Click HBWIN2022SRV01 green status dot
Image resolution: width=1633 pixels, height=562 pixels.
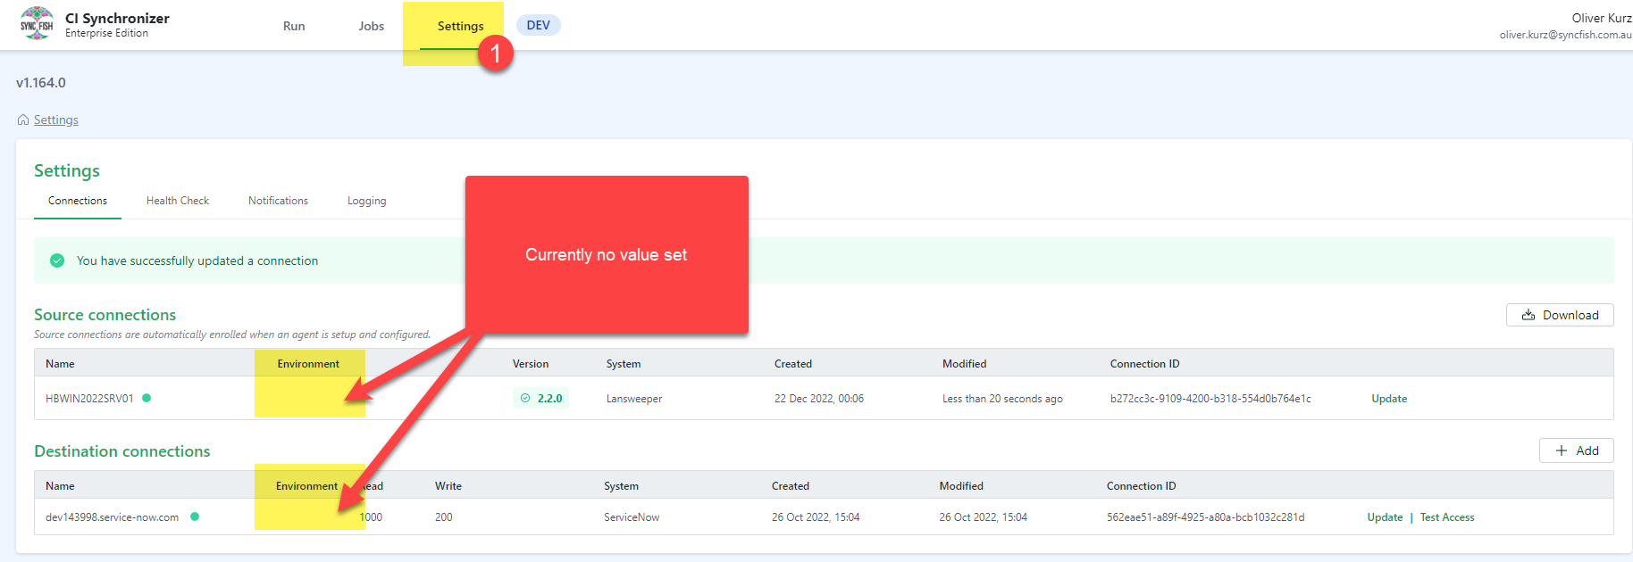tap(147, 398)
